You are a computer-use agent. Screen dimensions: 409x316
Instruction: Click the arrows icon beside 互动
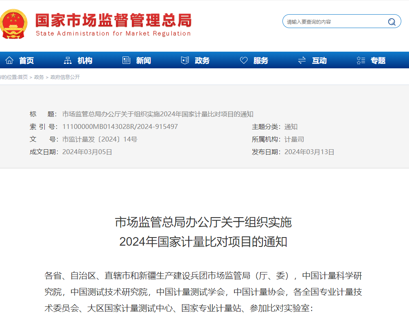[302, 61]
